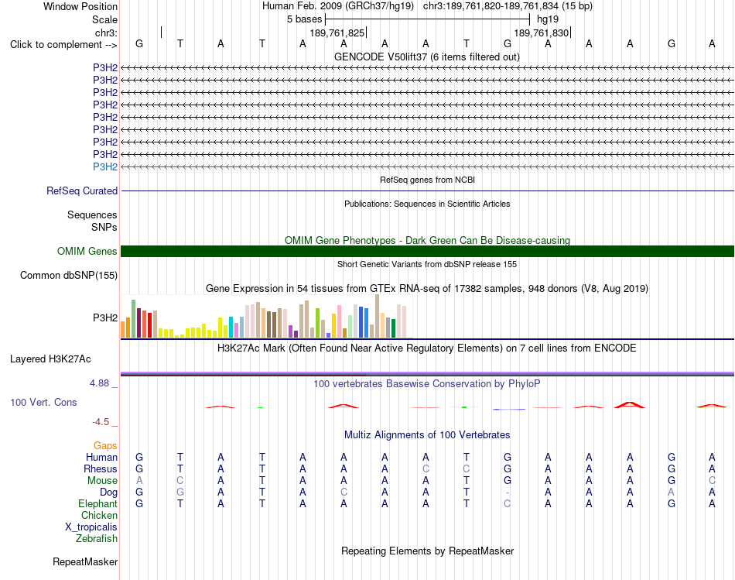
Task: Click the '5 bases' scale label
Action: point(305,19)
